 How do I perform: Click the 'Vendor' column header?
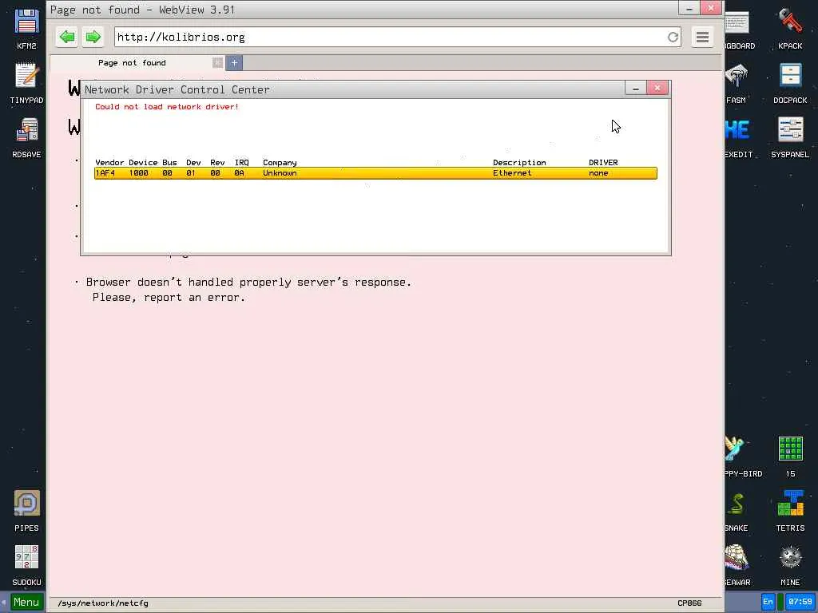tap(109, 163)
